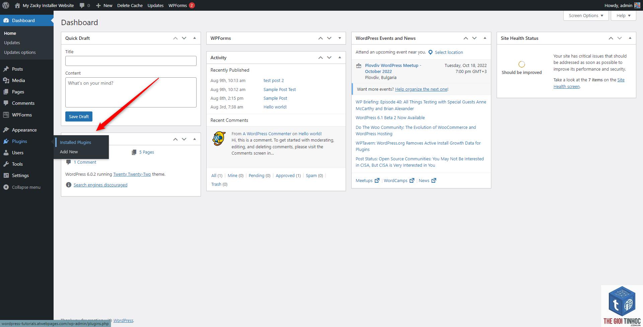This screenshot has width=643, height=327.
Task: Open the Sample Post Test link
Action: tap(280, 89)
